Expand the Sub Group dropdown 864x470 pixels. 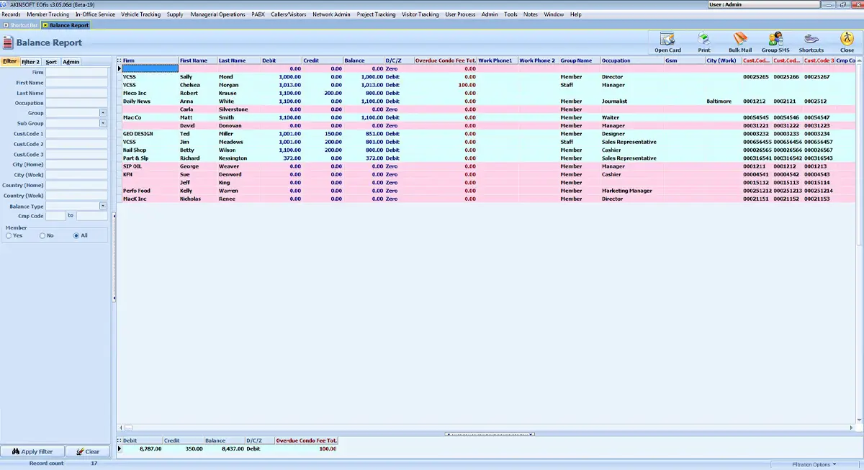click(103, 124)
